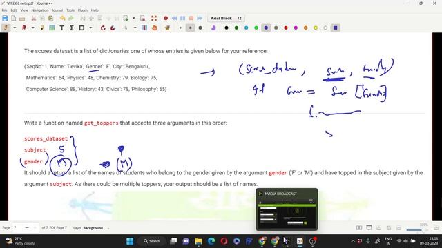This screenshot has height=248, width=442.
Task: Open the custom color square button
Action: (335, 28)
